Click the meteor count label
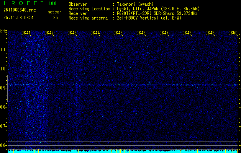Image resolution: width=241 pixels, height=153 pixels. (x=54, y=12)
